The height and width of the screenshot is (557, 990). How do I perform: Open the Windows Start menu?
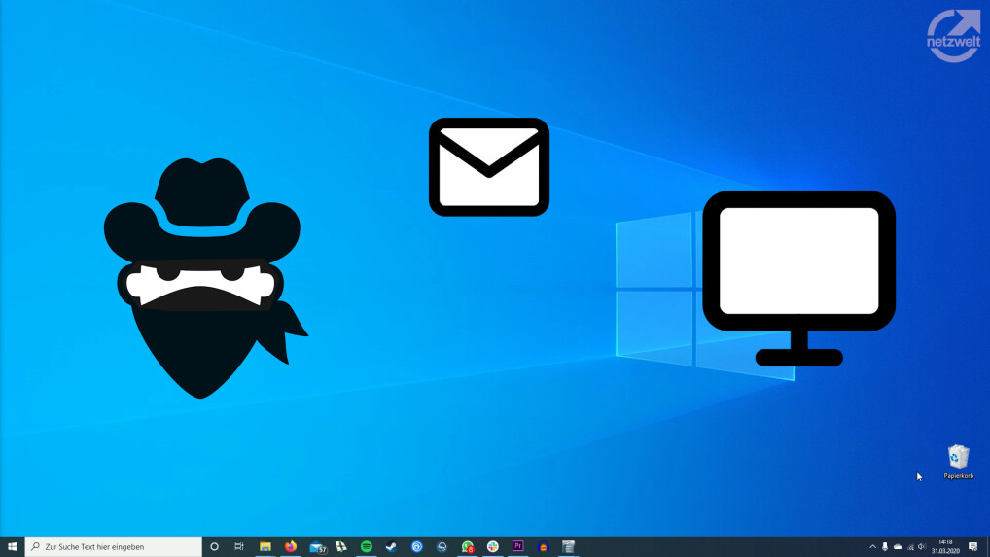point(12,546)
